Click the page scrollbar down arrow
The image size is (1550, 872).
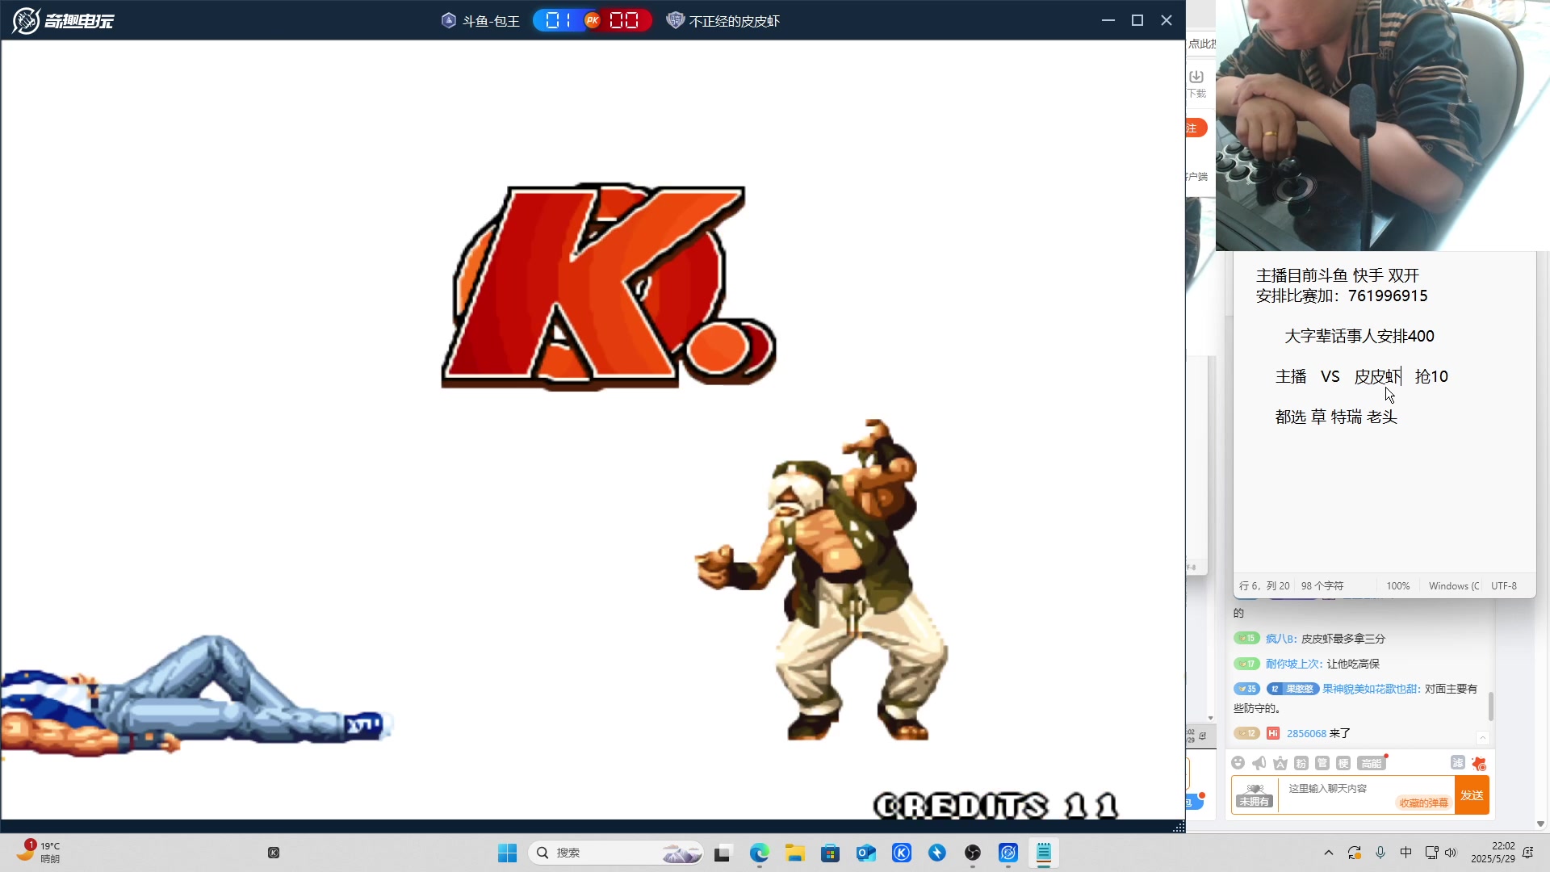click(1540, 824)
